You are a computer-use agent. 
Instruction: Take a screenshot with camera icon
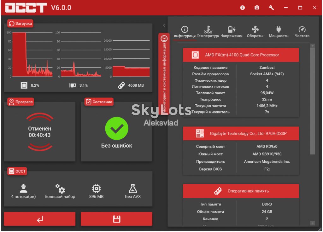(257, 8)
